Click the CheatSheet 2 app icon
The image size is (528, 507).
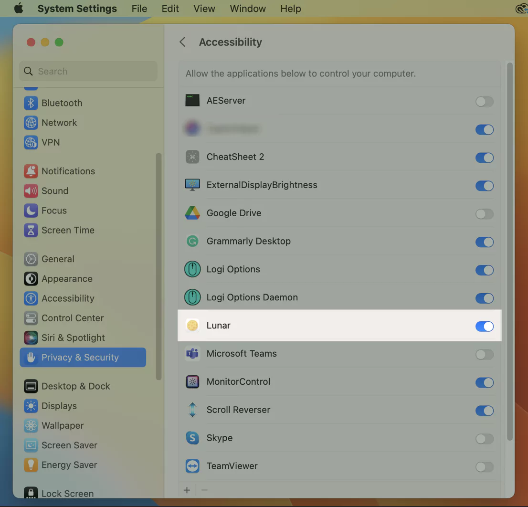[192, 157]
